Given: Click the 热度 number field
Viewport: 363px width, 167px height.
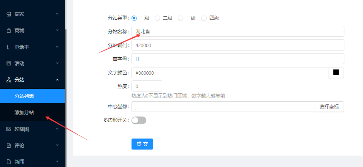Looking at the screenshot, I should click(147, 86).
